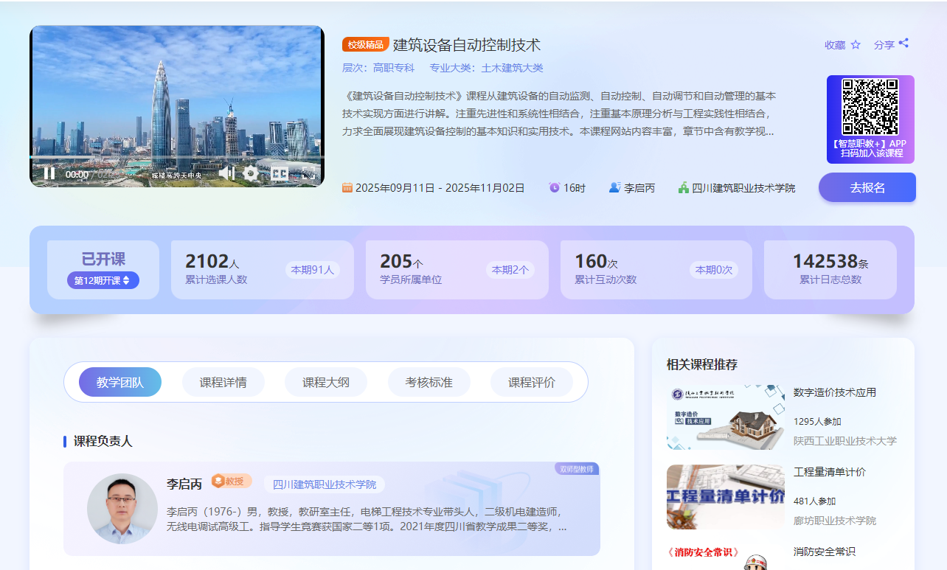This screenshot has width=947, height=570.
Task: Click the 本期2个 badge
Action: tap(510, 270)
